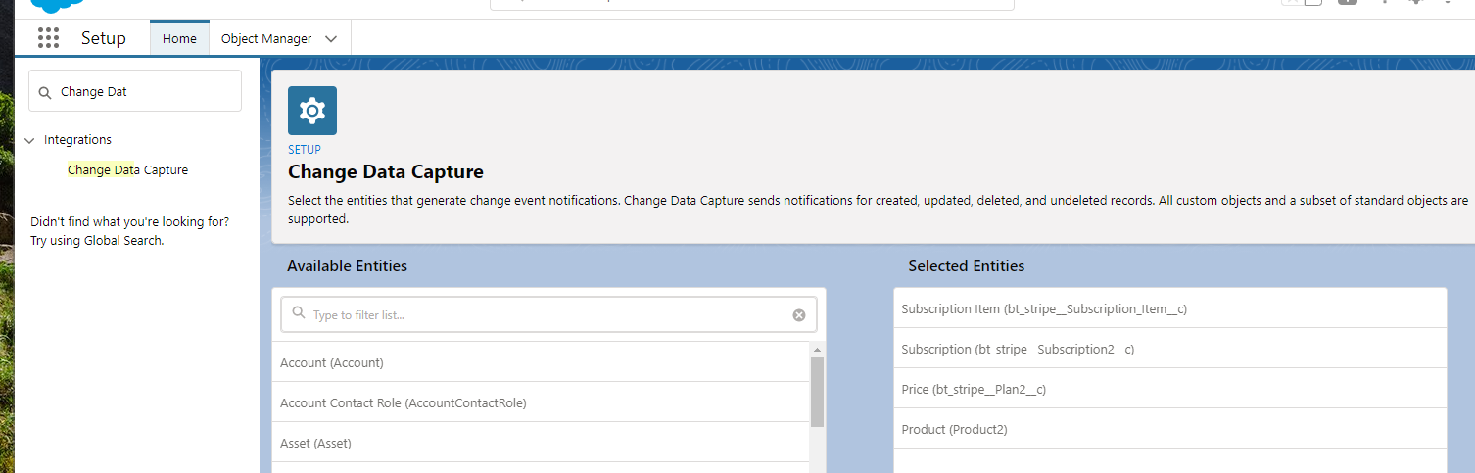Select Asset (Asset) in Available Entities

[x=541, y=443]
